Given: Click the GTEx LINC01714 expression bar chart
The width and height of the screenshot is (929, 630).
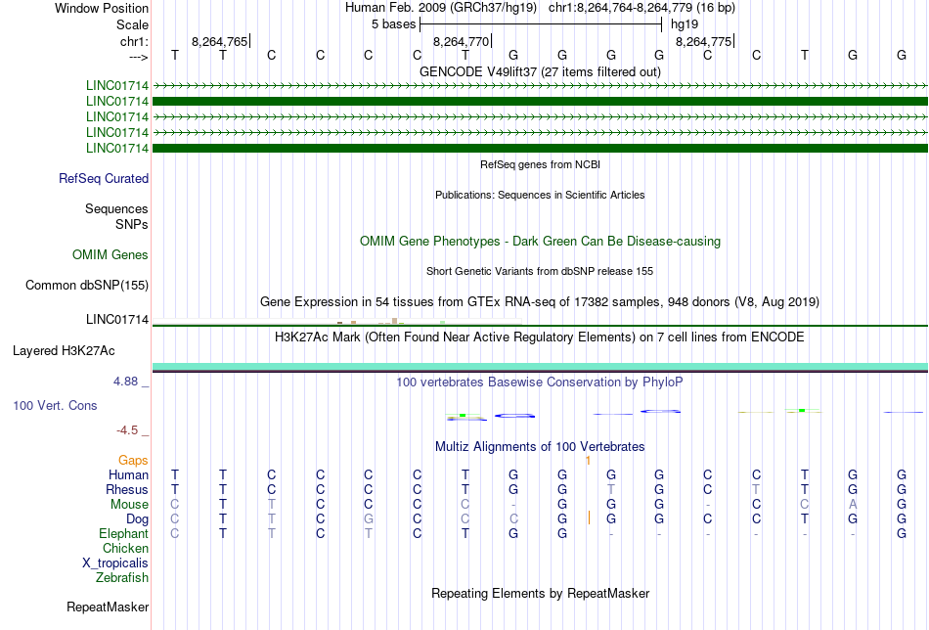Looking at the screenshot, I should pos(336,321).
